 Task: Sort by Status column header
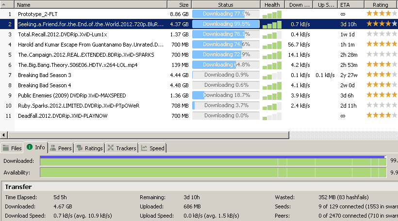(x=226, y=4)
